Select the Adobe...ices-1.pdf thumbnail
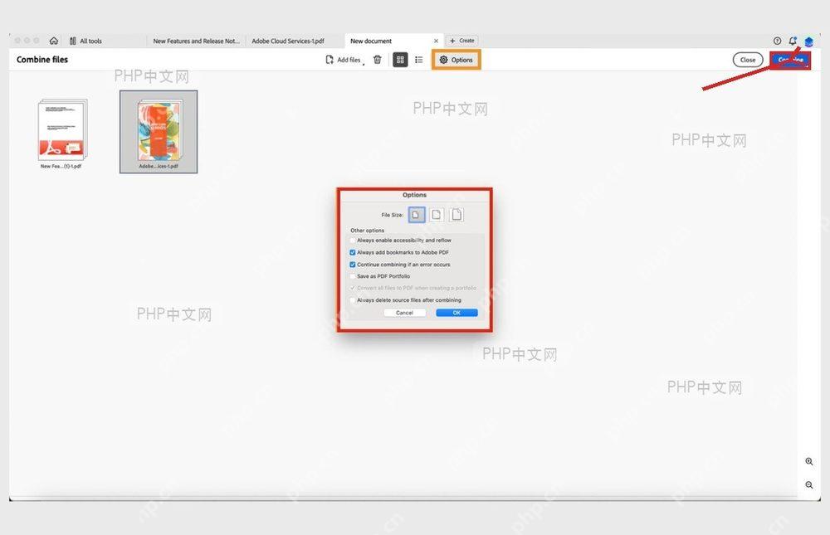830x535 pixels. pos(159,132)
